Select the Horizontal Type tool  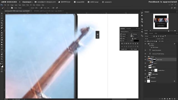click(2, 47)
